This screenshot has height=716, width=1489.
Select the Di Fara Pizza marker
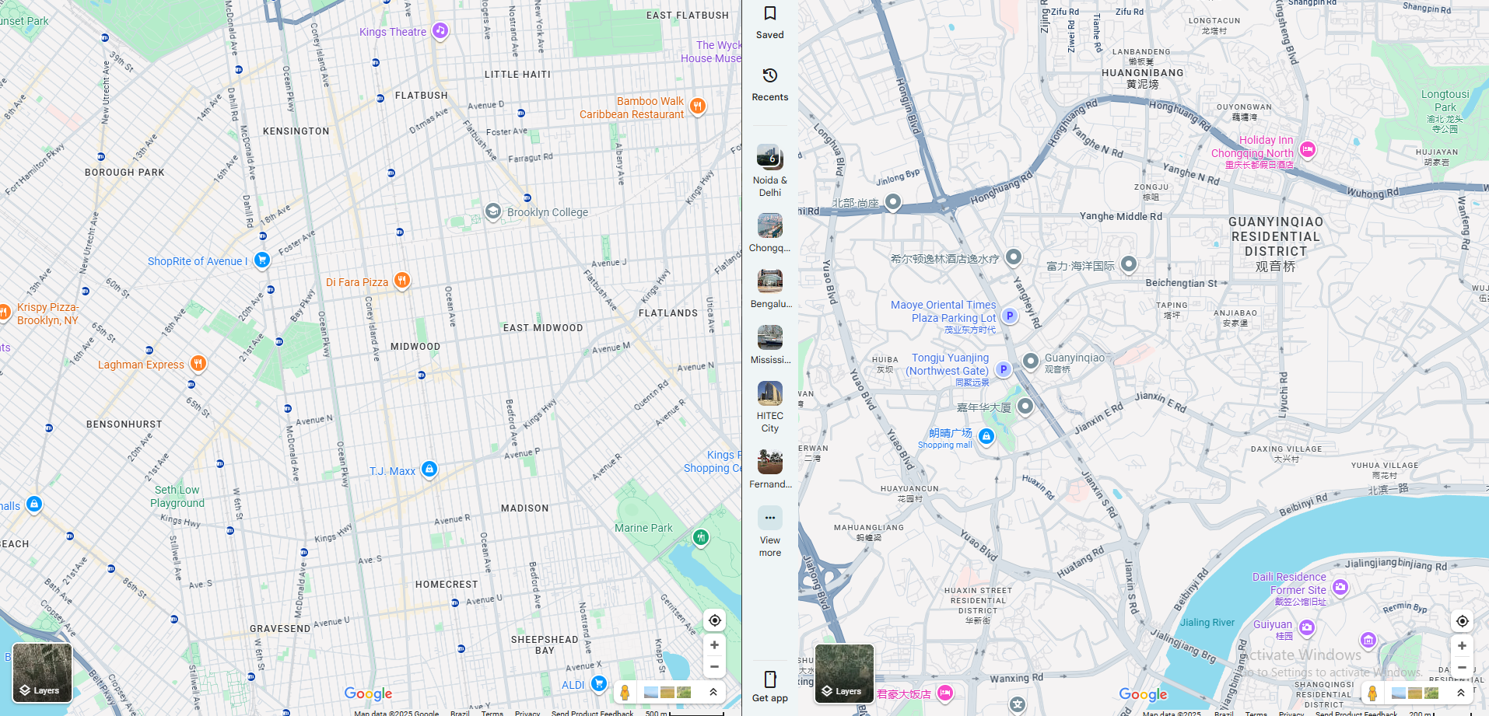401,281
